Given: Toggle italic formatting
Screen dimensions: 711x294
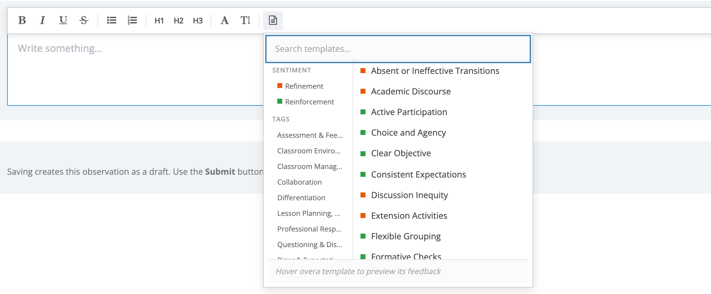Looking at the screenshot, I should click(42, 21).
